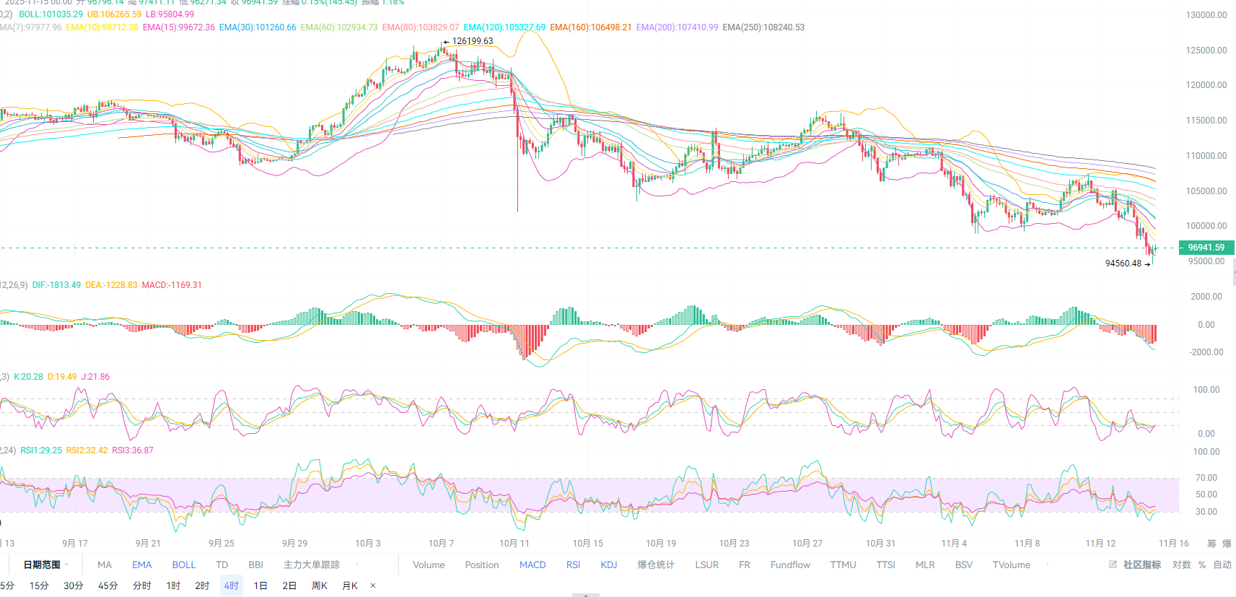Screen dimensions: 1236x597
Task: Click the 社区指标 community indicators button
Action: [1141, 565]
